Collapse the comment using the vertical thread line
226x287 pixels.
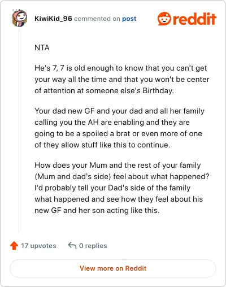pos(19,130)
